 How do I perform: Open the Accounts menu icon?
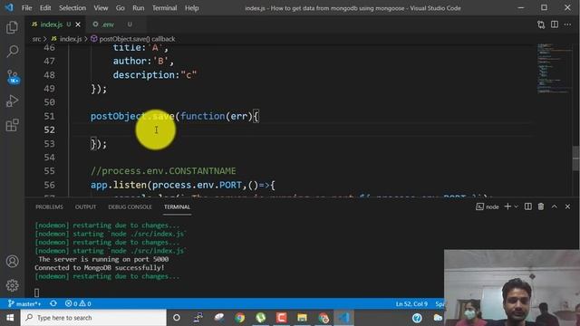(x=12, y=262)
